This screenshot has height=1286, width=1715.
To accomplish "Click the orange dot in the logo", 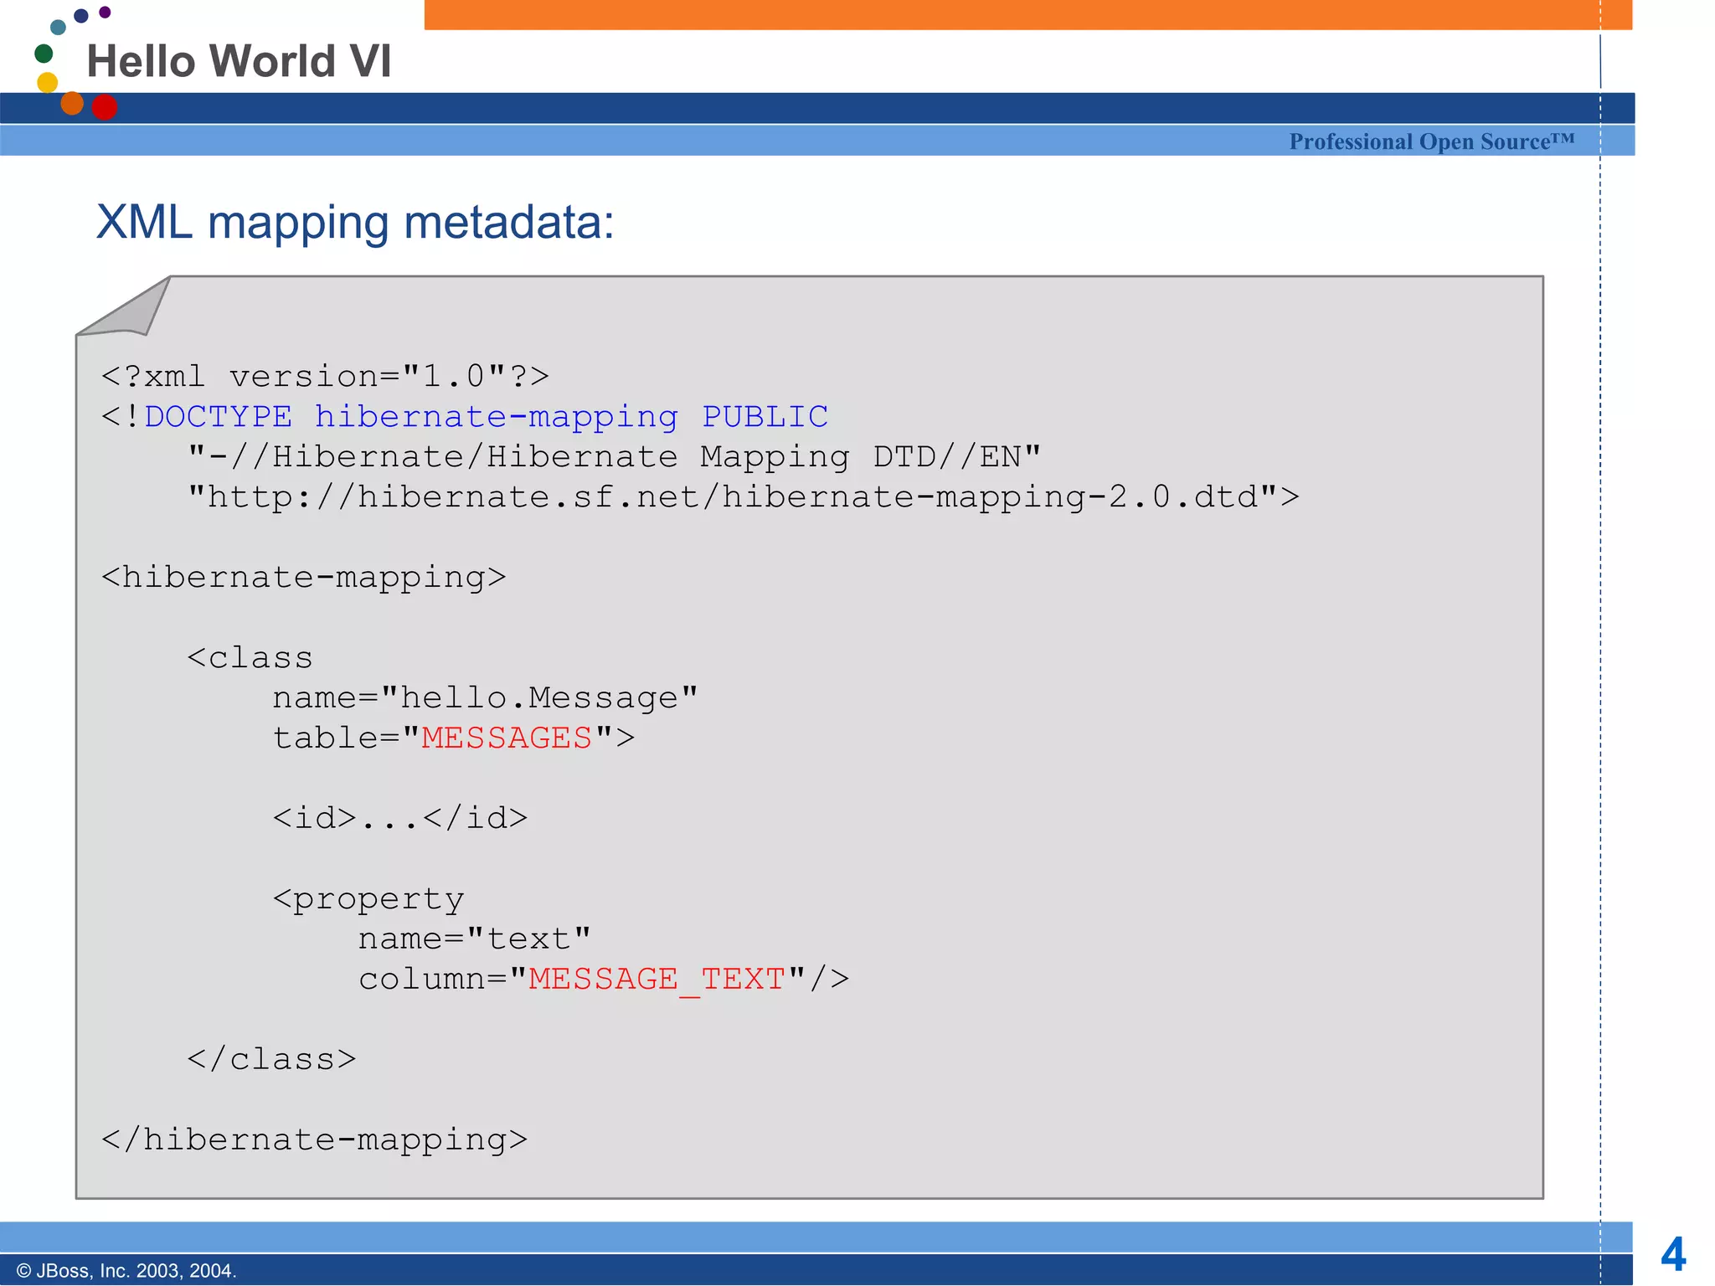I will coord(72,103).
